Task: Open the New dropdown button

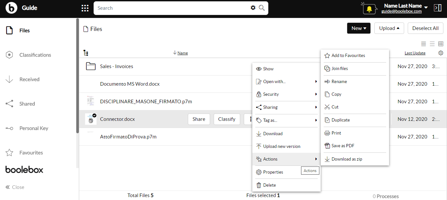Action: click(x=359, y=28)
